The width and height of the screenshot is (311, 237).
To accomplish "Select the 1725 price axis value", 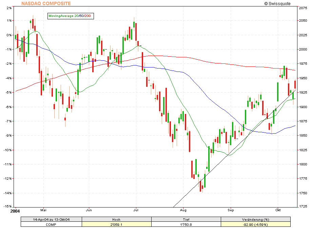I will pos(303,206).
